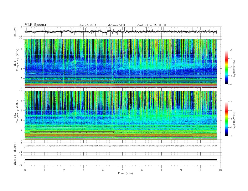
Task: Select the "Dec. 27, 2014" date label
Action: coord(87,25)
